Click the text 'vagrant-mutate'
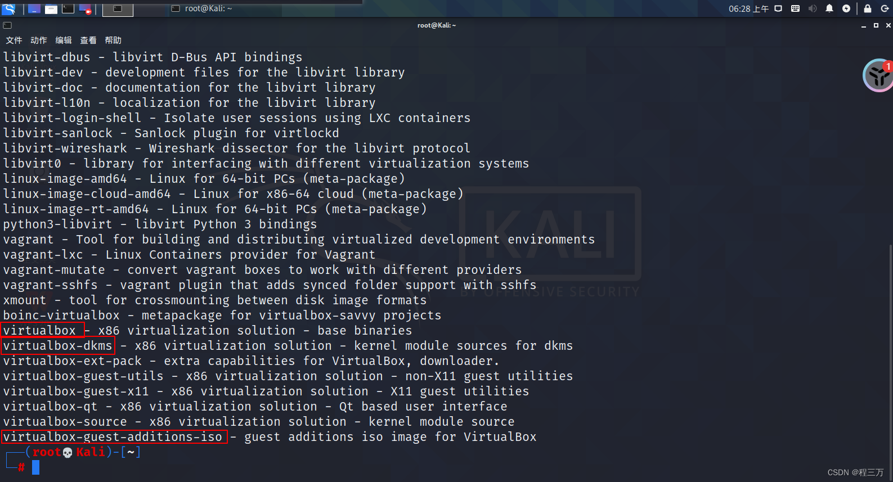The height and width of the screenshot is (482, 893). [x=54, y=269]
